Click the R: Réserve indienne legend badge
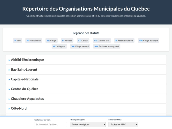Screen dimensions: 172x129 pyautogui.click(x=124, y=40)
